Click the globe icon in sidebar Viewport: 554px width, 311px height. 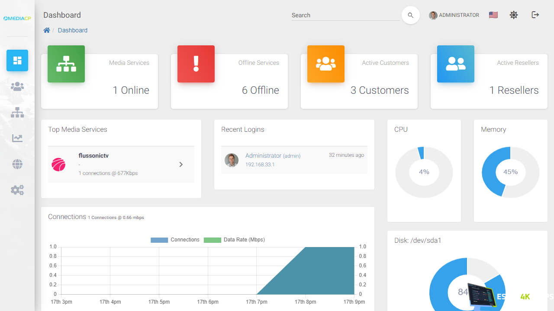tap(17, 164)
